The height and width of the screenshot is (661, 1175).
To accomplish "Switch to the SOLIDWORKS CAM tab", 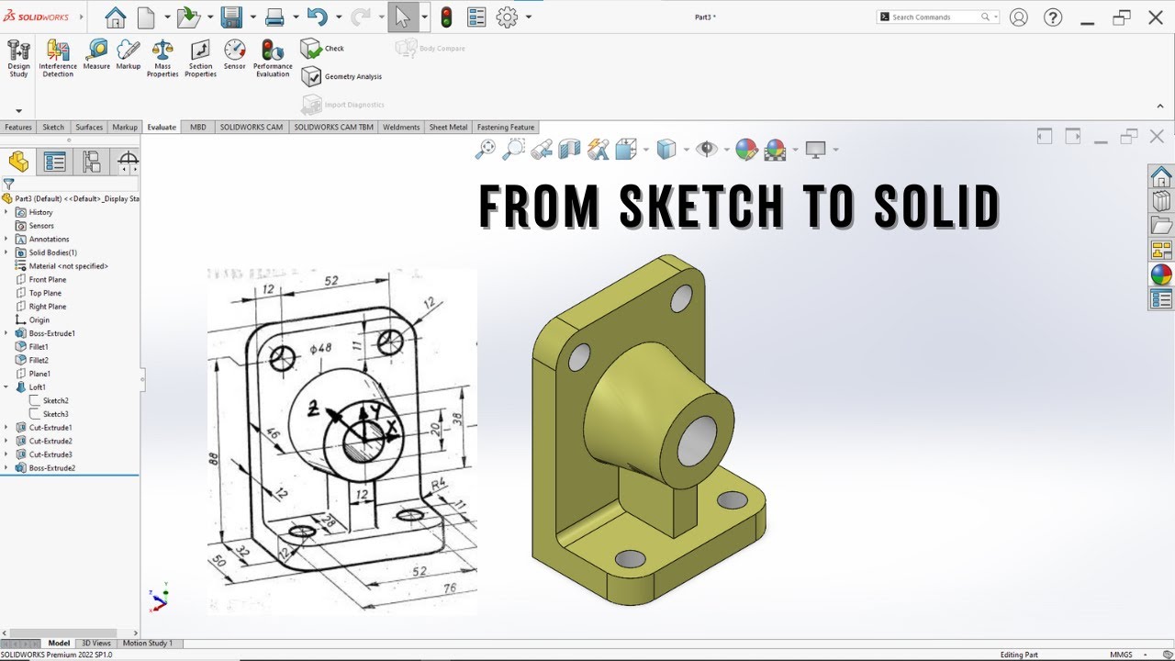I will (x=252, y=128).
